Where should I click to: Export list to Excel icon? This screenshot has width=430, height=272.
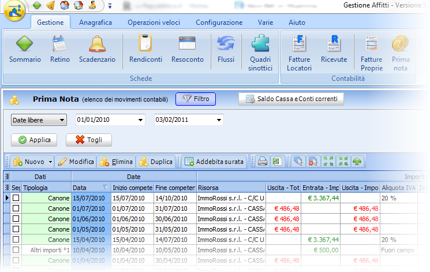coord(277,161)
